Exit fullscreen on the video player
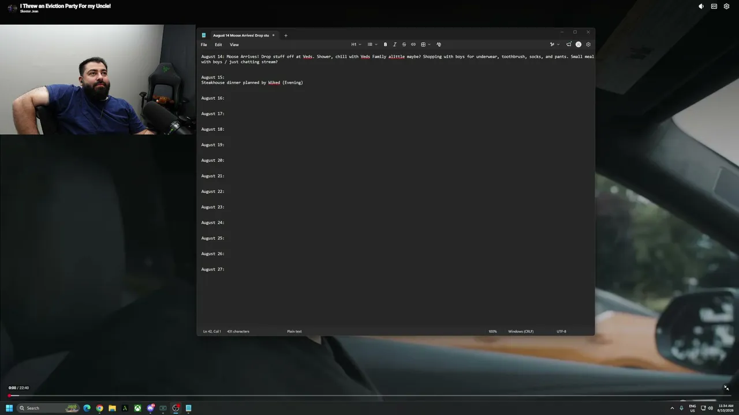 726,388
